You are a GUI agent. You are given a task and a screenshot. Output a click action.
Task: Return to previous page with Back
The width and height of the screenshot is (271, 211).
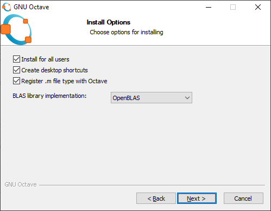tap(156, 198)
